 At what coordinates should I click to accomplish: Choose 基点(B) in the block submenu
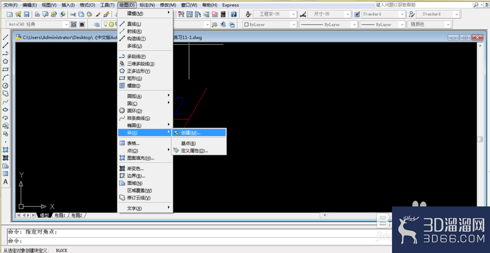[x=199, y=143]
